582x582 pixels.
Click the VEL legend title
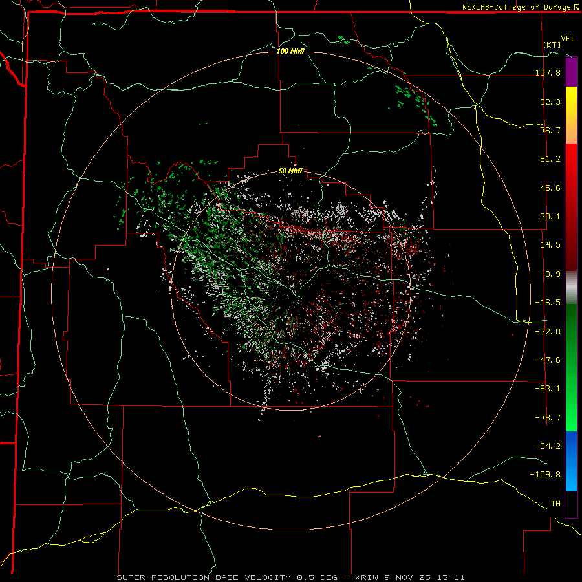pos(568,39)
